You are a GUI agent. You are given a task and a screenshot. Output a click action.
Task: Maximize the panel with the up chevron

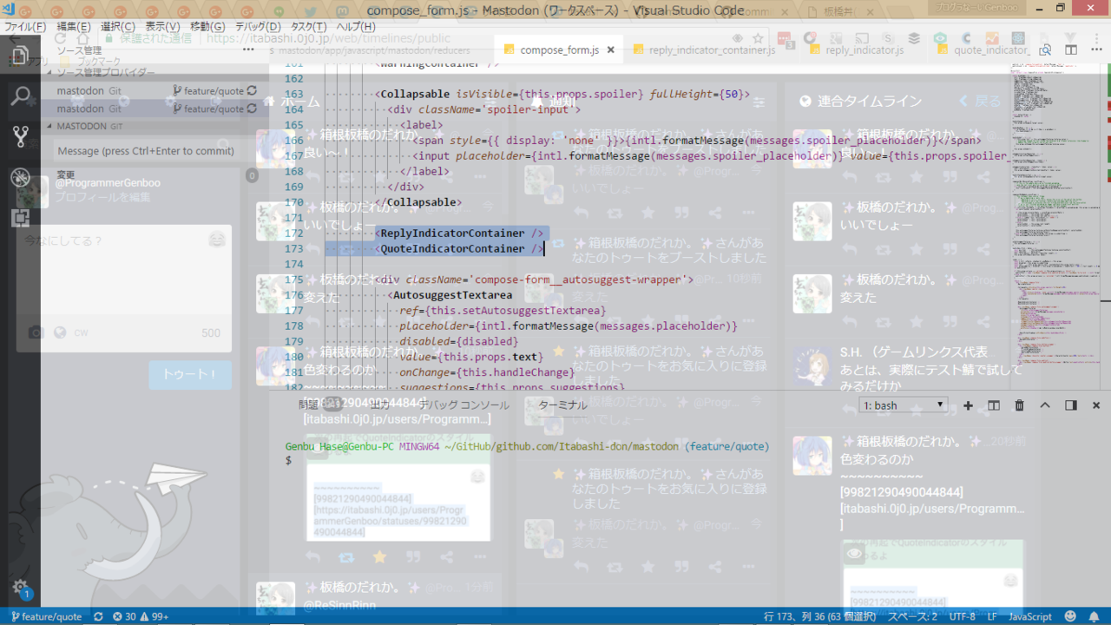[1045, 405]
